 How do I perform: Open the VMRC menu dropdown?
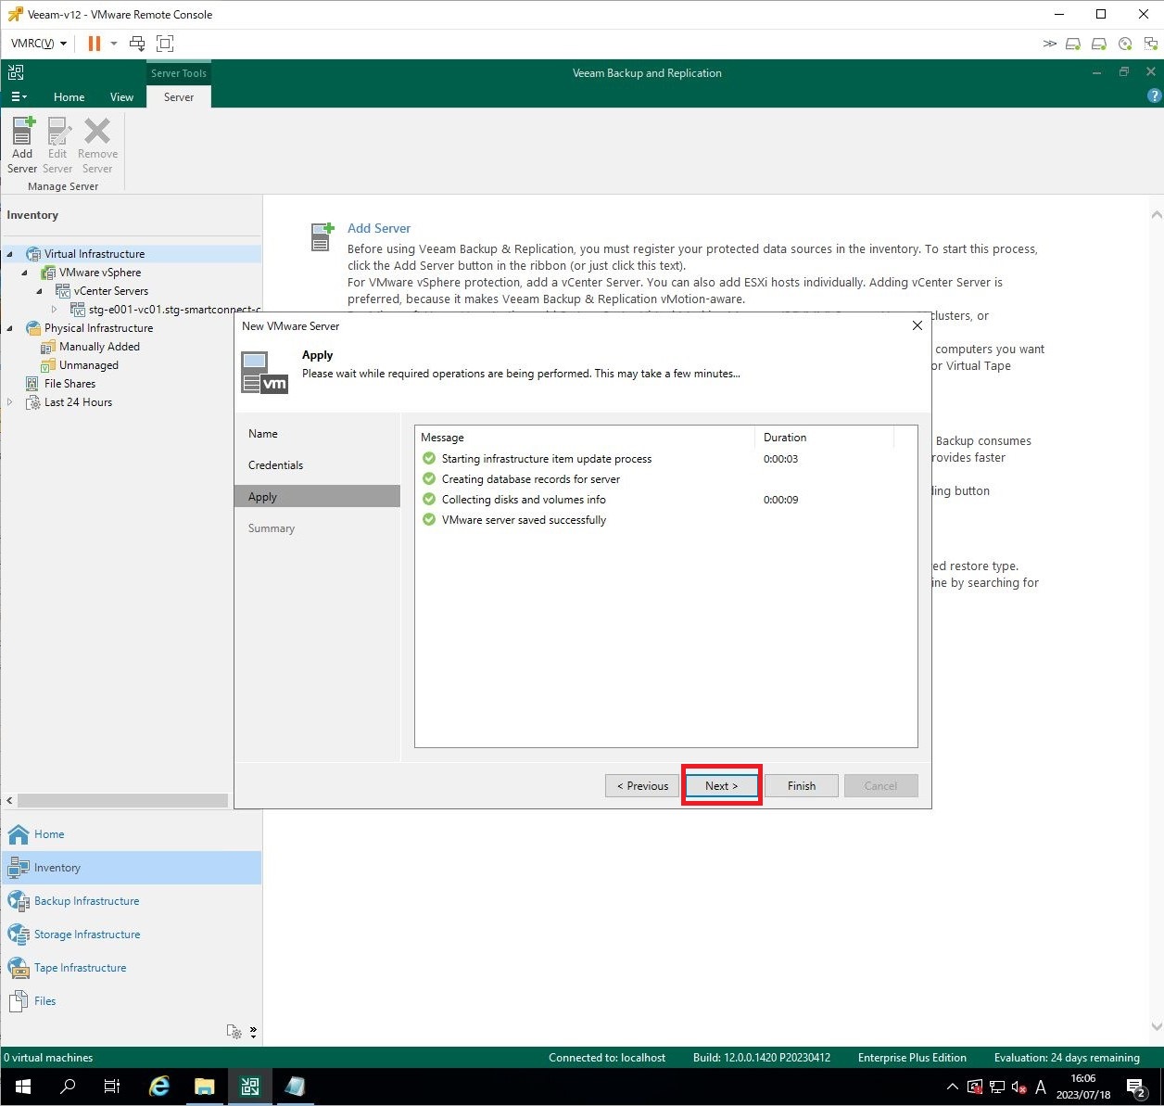[39, 44]
